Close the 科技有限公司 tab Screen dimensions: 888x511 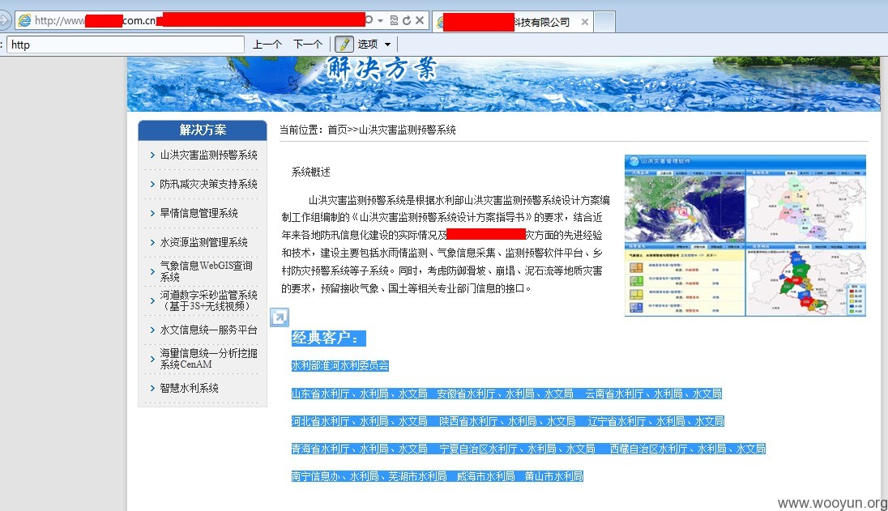coord(584,22)
